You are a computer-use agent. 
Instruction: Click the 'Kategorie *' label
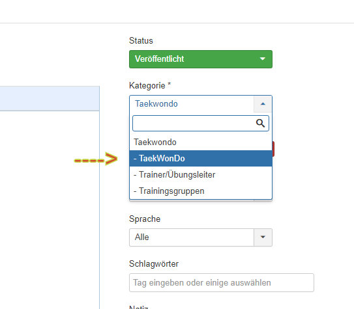click(150, 86)
